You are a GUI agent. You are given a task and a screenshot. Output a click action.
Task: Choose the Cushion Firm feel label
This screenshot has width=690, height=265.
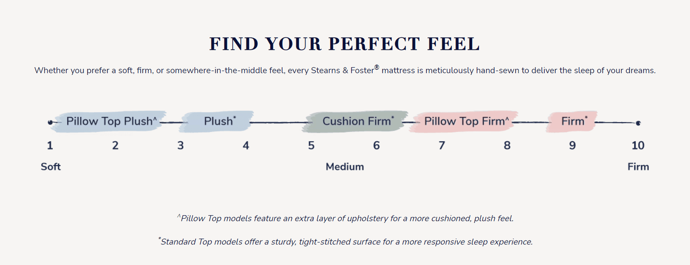click(358, 121)
